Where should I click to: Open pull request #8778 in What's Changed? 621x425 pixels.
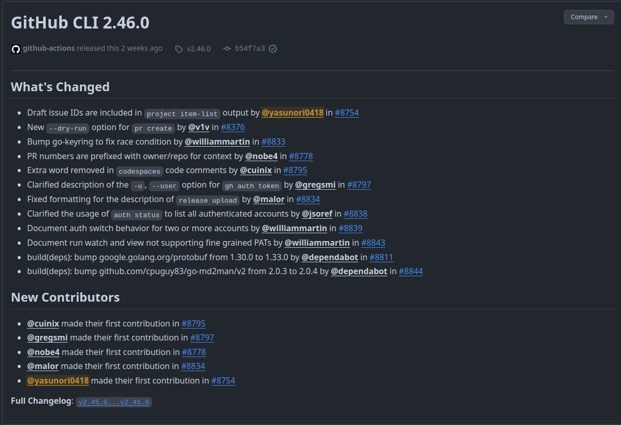301,157
